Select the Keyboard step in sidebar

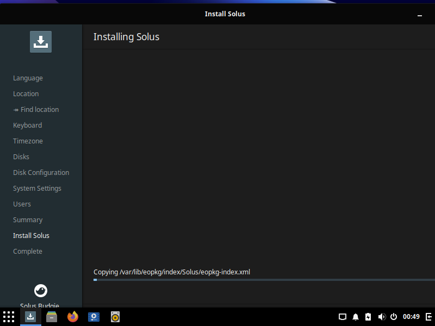tap(28, 126)
